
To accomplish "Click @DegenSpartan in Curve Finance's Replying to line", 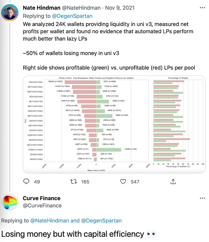I will click(101, 221).
